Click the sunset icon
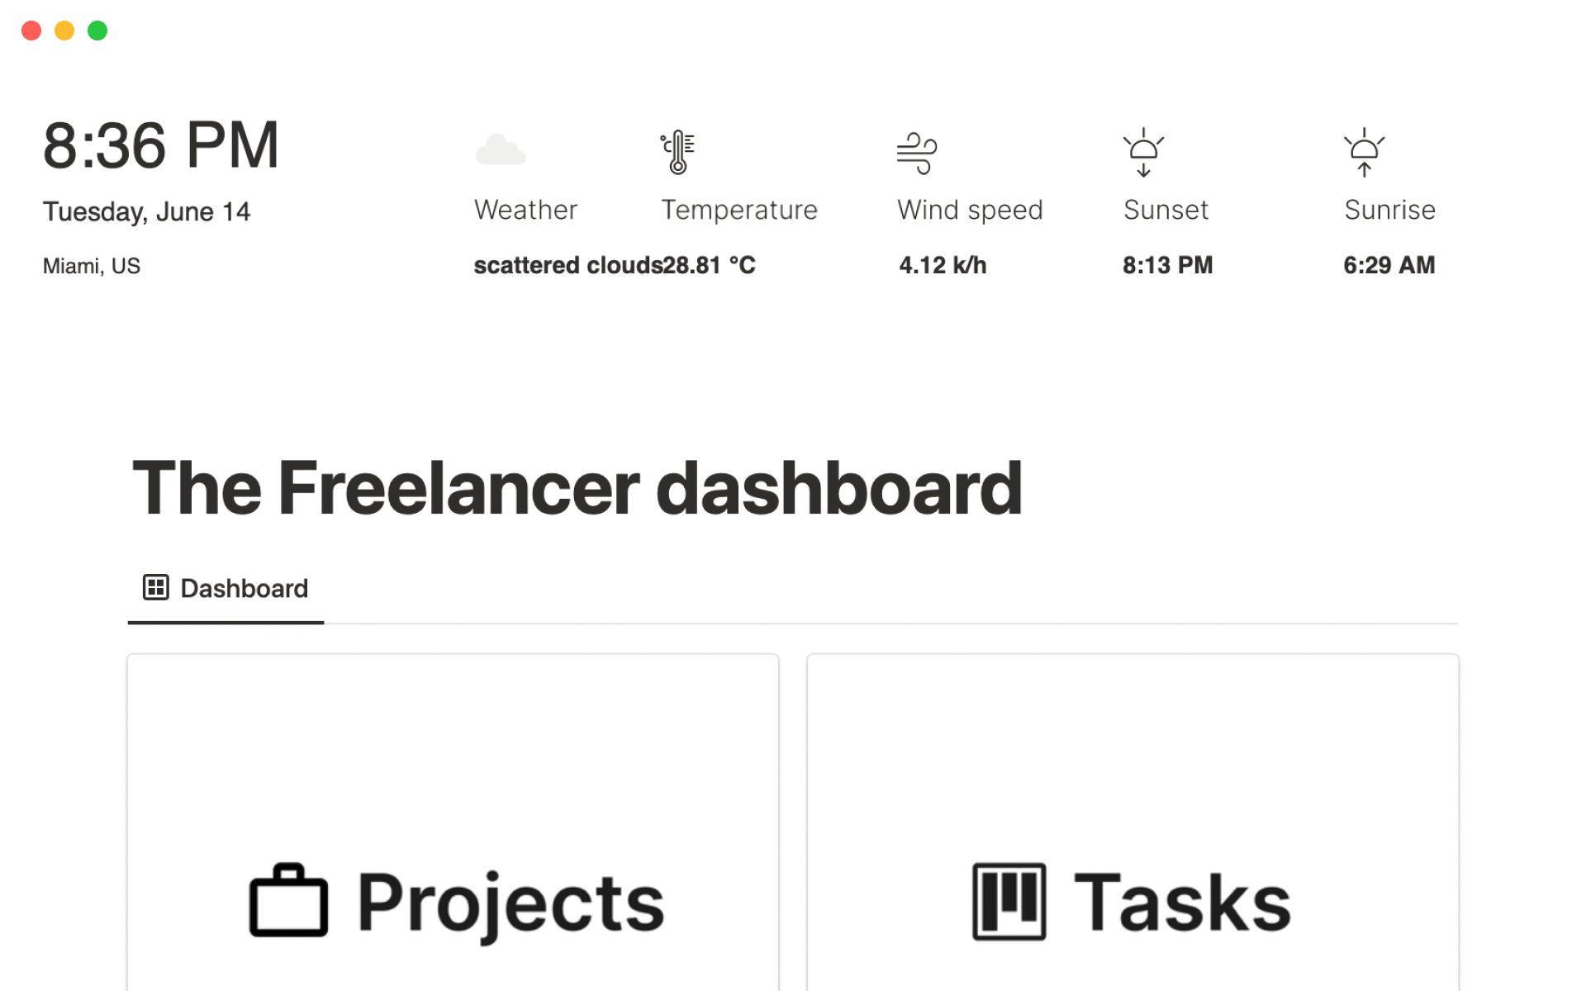The height and width of the screenshot is (991, 1586). coord(1143,152)
